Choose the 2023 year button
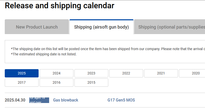Viewport: 205px width, 109px height. pos(91,73)
